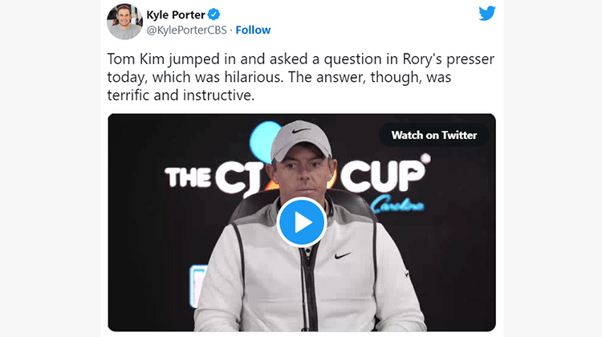The image size is (602, 337).
Task: Click the blue framed sign behind the chair
Action: pos(198,285)
